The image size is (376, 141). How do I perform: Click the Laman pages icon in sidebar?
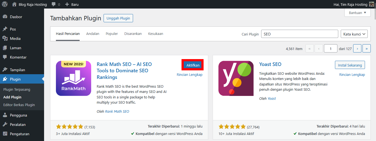pos(5,48)
